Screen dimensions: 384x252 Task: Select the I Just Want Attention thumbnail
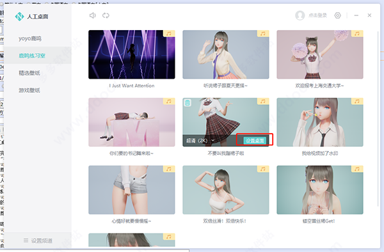132,54
